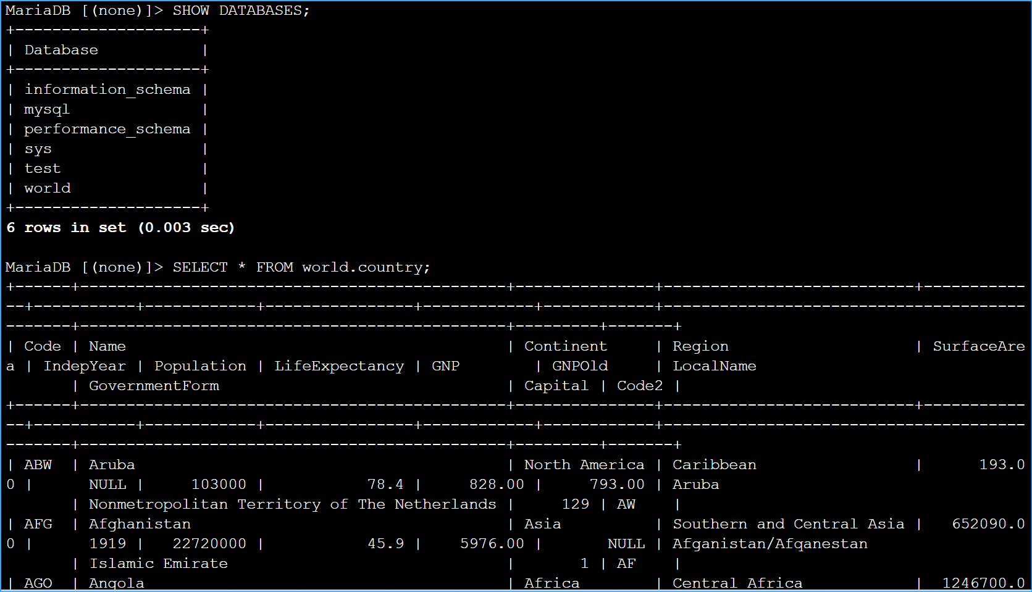Viewport: 1032px width, 592px height.
Task: Click the Afghanistan country name
Action: [139, 523]
